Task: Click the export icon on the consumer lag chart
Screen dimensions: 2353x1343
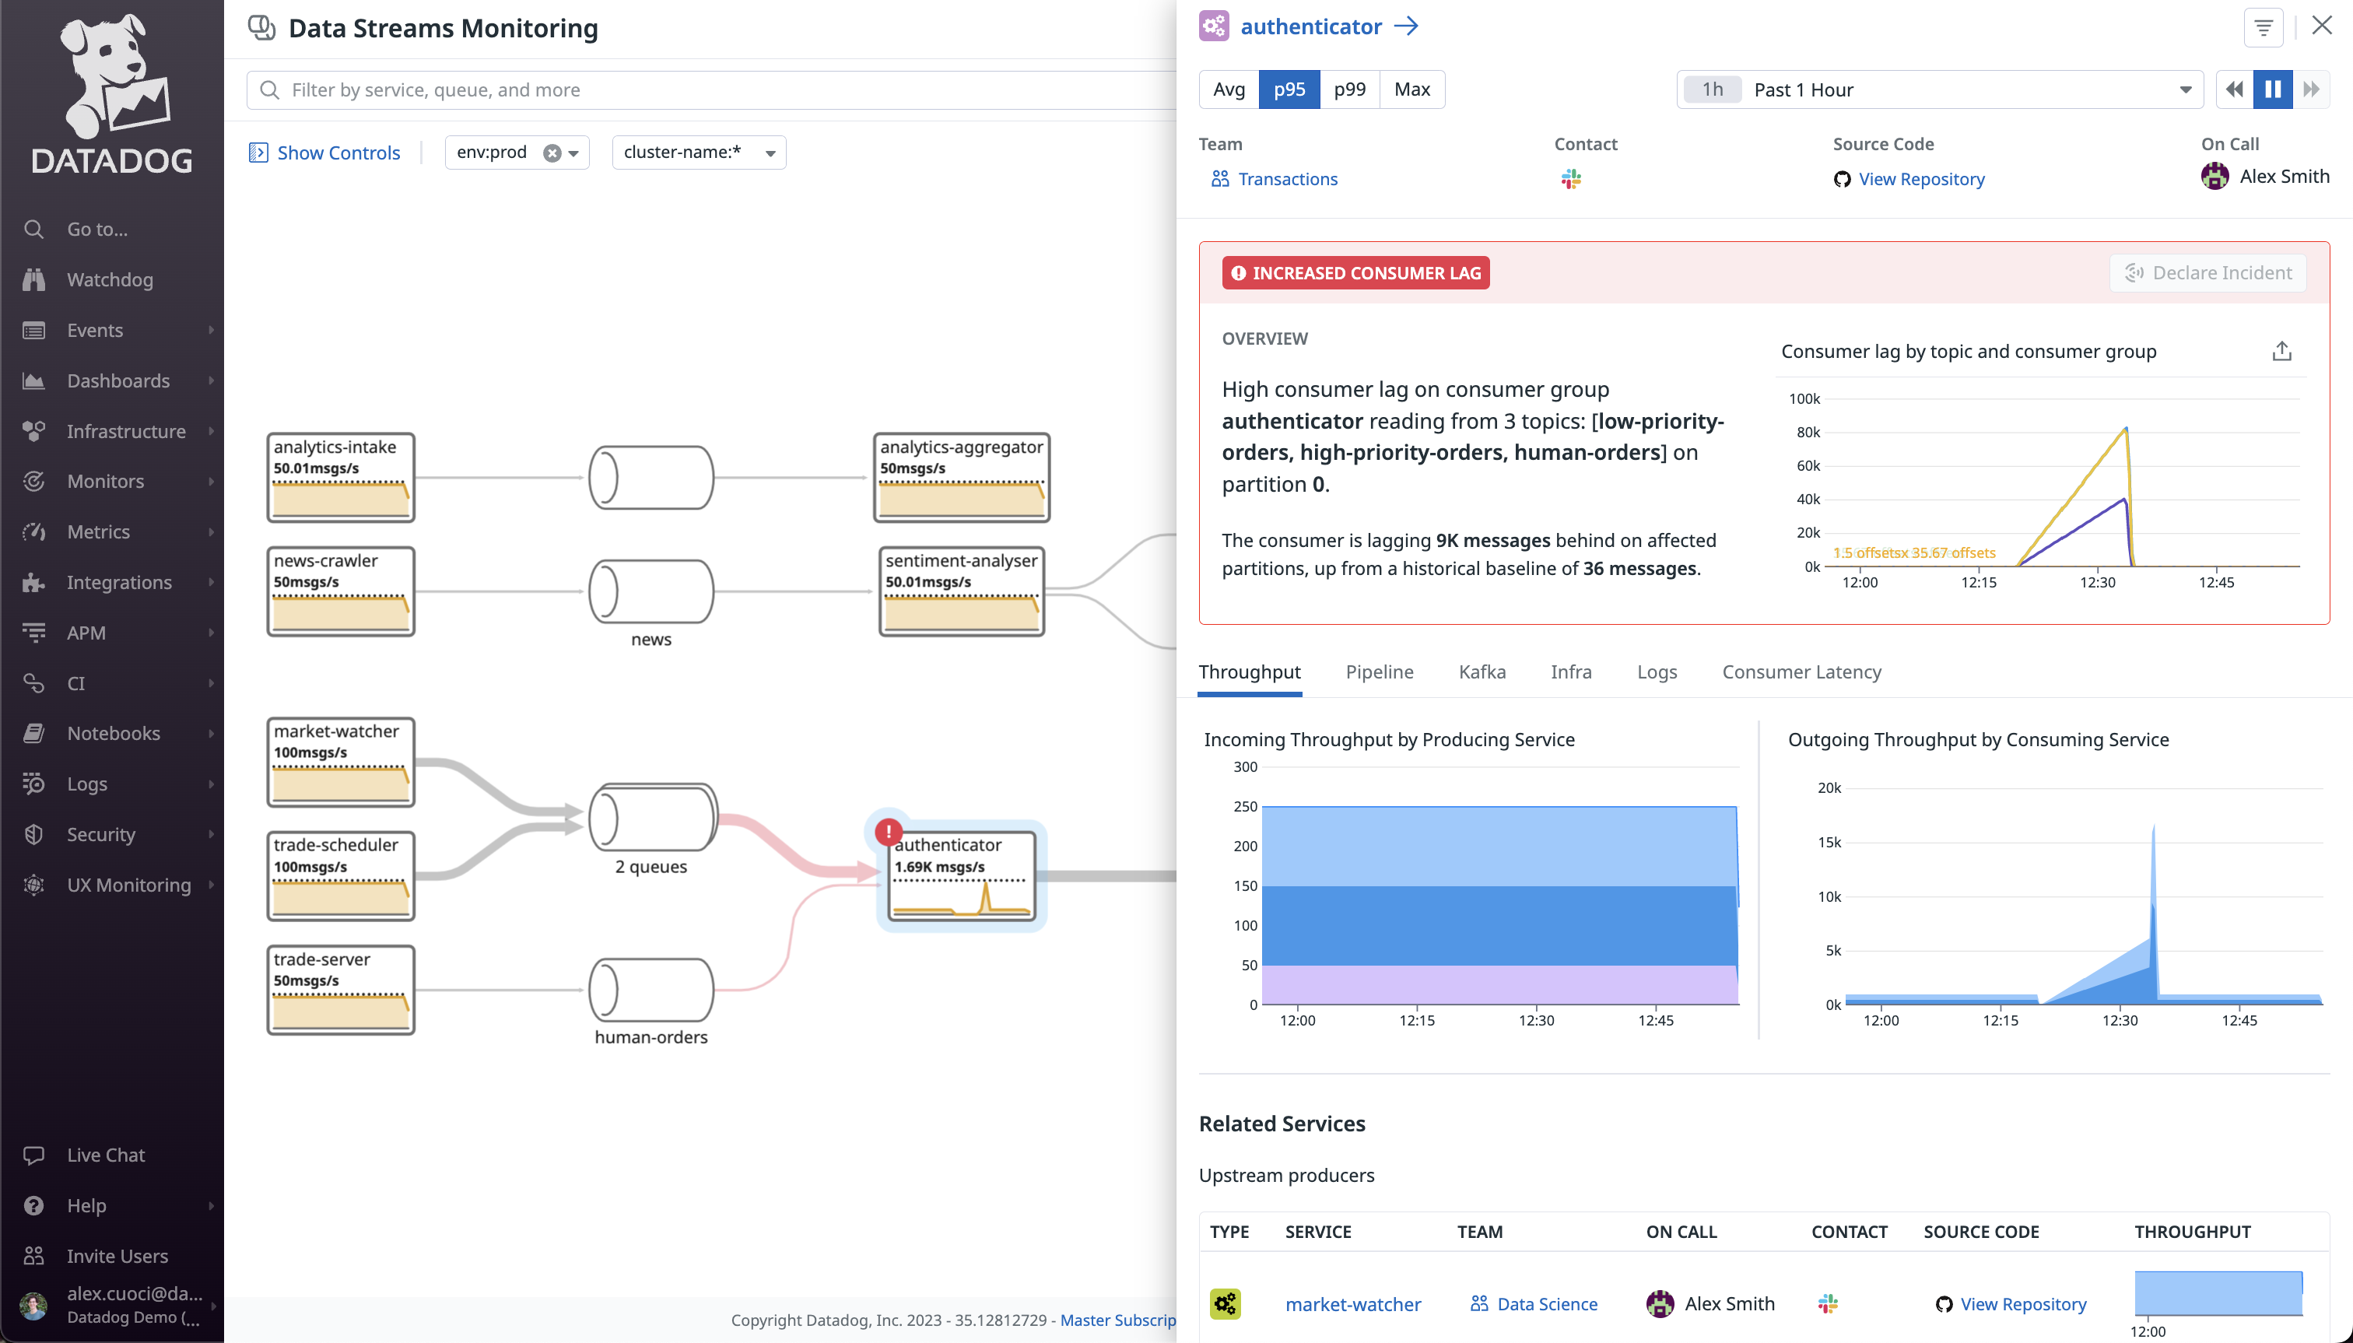Action: pyautogui.click(x=2282, y=350)
